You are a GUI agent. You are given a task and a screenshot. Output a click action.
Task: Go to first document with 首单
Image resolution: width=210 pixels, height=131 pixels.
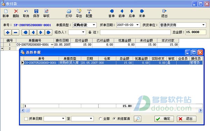[x=112, y=13]
